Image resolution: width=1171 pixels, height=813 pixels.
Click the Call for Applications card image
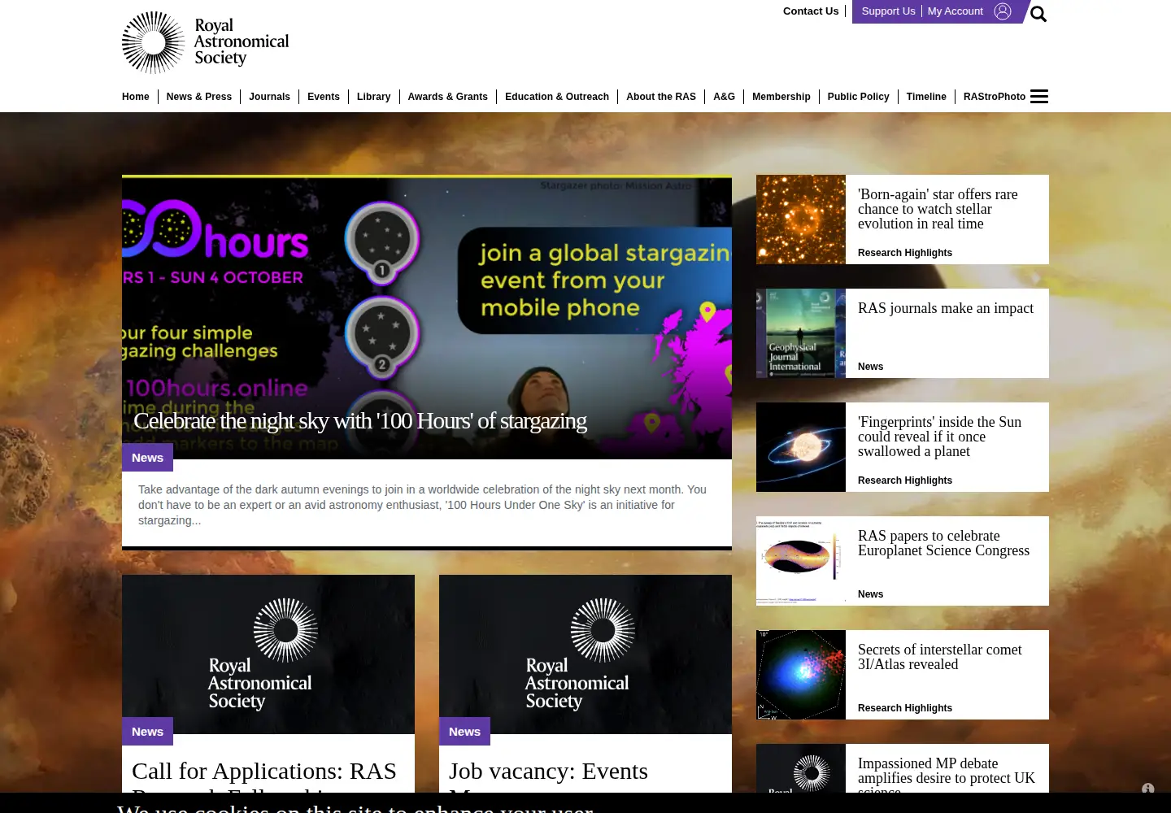click(x=268, y=654)
